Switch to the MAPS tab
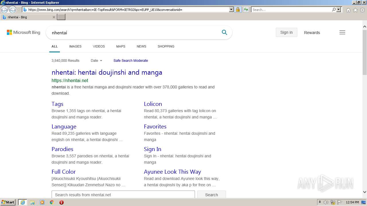Screen dimensions: 367x206 tap(121, 46)
